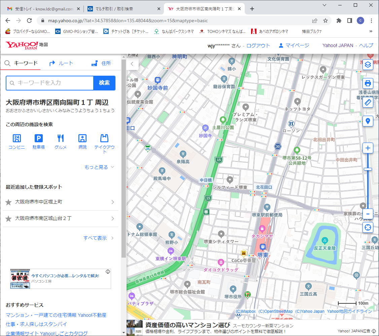Open the 大阪府堺市南区城山台２丁 saved spot

pyautogui.click(x=61, y=219)
